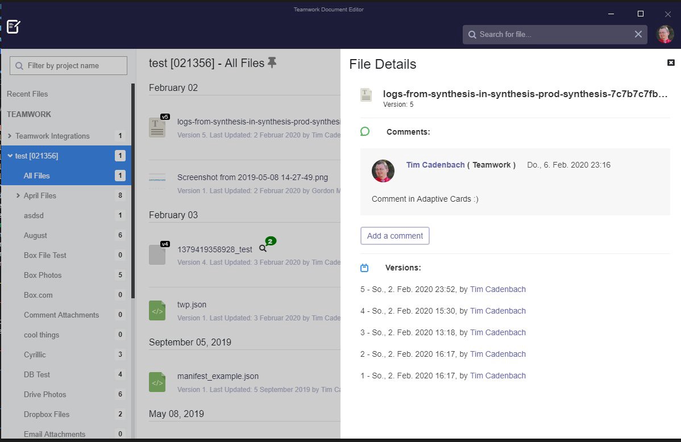681x442 pixels.
Task: Open logs-from-synthesis file name in the list
Action: click(259, 122)
